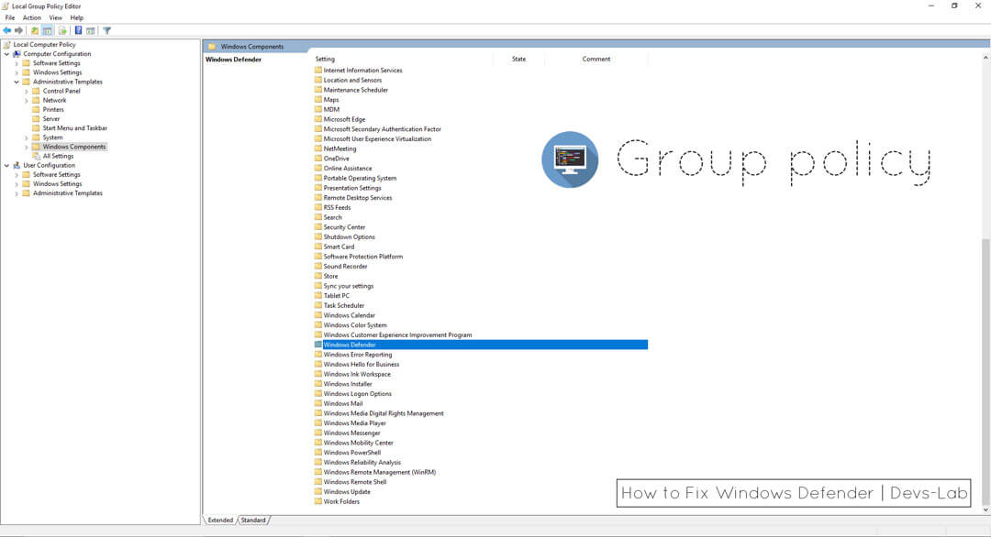
Task: Open the Help menu
Action: pyautogui.click(x=76, y=17)
